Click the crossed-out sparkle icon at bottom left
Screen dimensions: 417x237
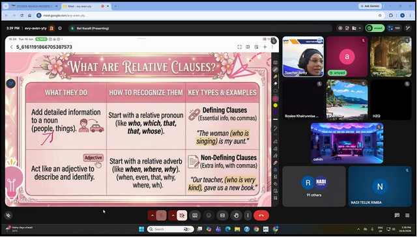click(x=8, y=216)
